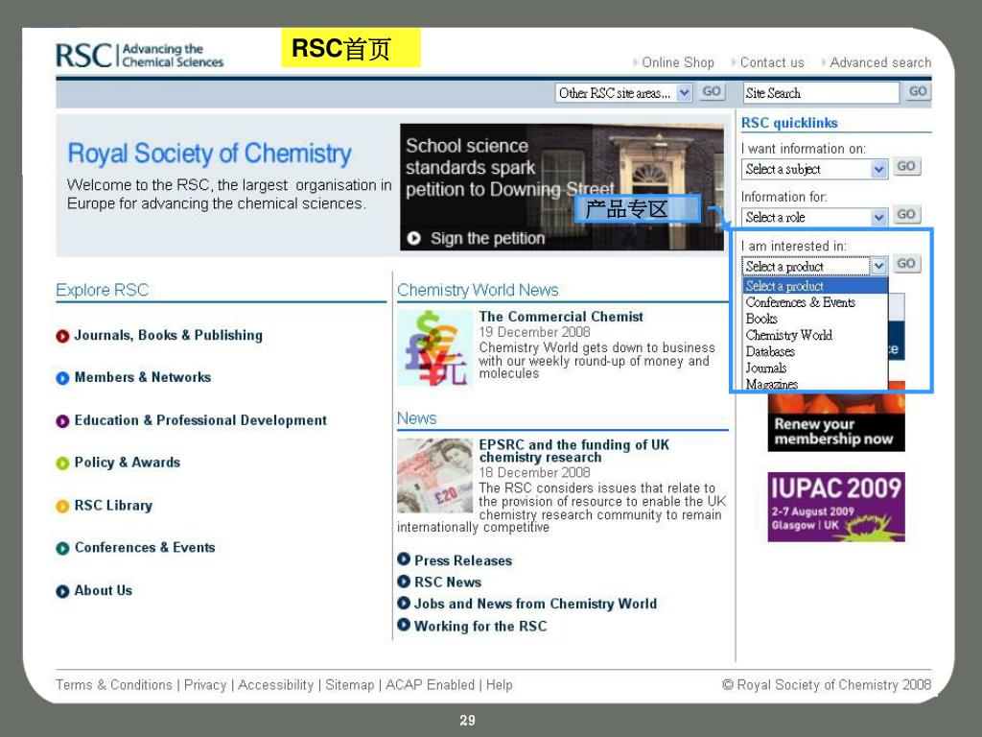
Task: Open Accessibility footer link
Action: coord(275,685)
